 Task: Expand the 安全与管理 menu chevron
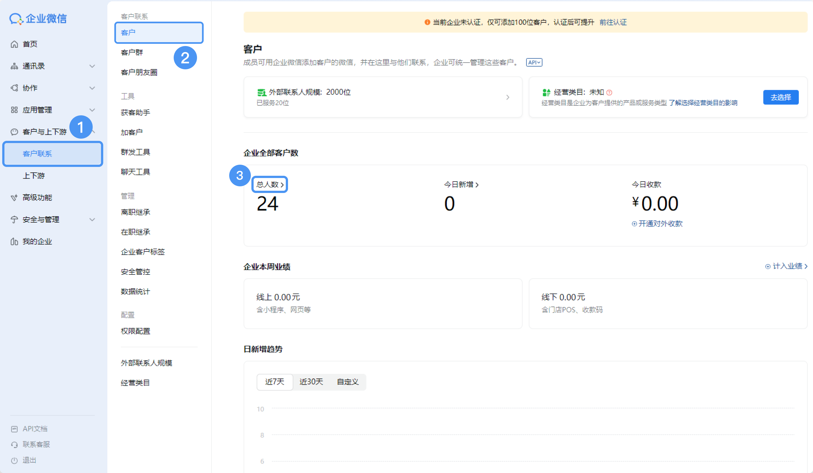pyautogui.click(x=92, y=220)
